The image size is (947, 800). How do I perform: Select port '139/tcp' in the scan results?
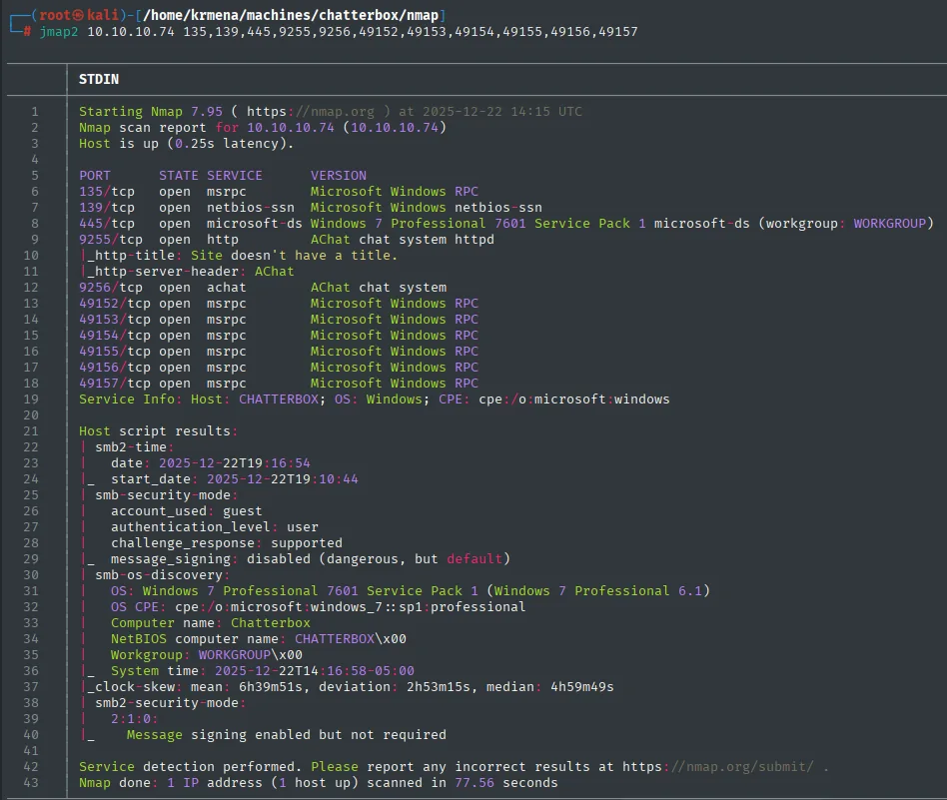[107, 208]
